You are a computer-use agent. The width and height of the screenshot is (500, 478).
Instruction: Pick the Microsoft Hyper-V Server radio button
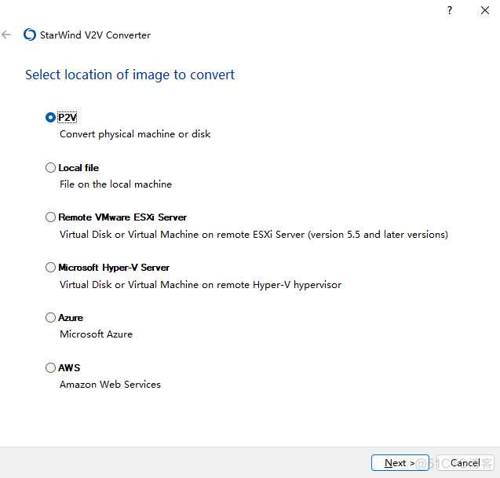tap(51, 268)
